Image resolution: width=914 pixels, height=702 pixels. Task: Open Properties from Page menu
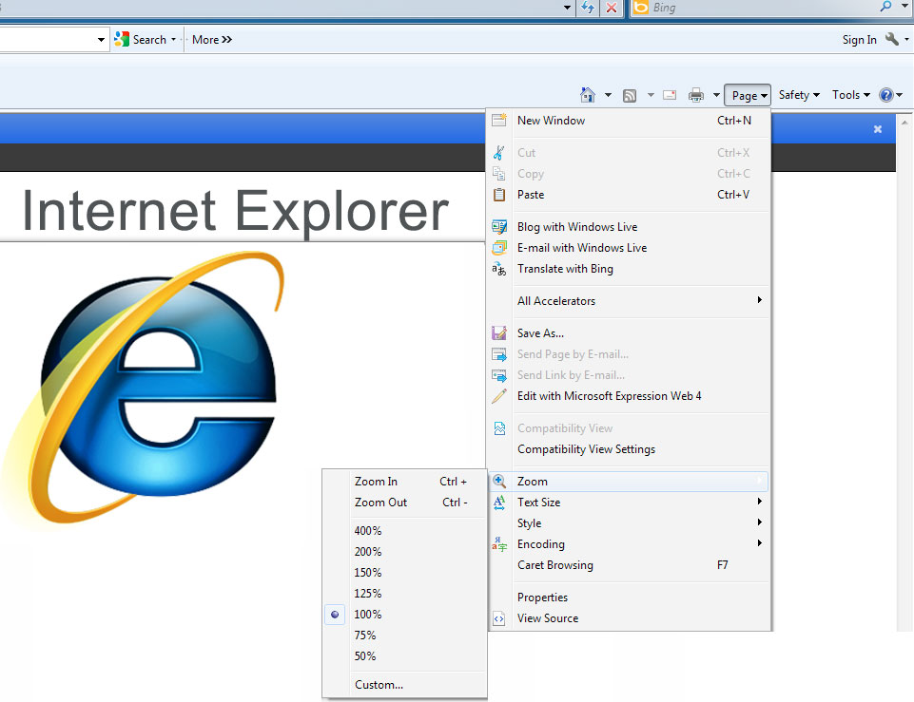coord(629,598)
